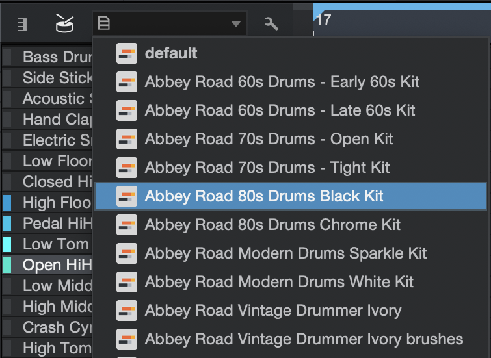Click the preset icon for Vintage Drummer Ivory
The height and width of the screenshot is (358, 491).
(x=127, y=311)
